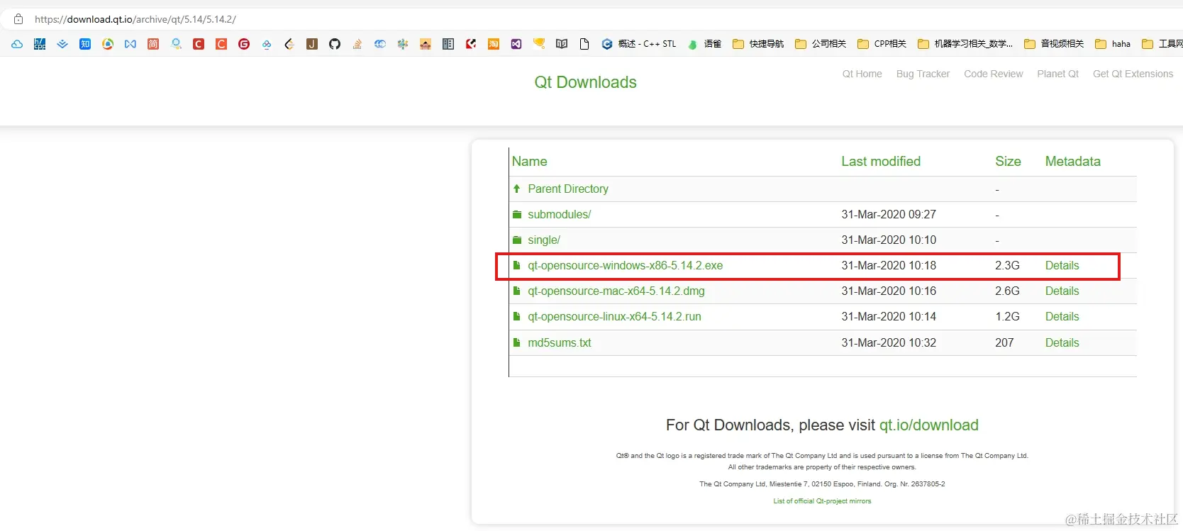Expand the 快捷导航 bookmark folder

point(758,44)
